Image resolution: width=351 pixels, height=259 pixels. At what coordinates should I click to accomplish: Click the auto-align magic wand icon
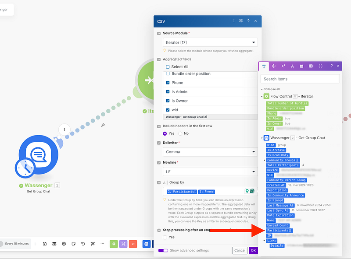(93, 244)
